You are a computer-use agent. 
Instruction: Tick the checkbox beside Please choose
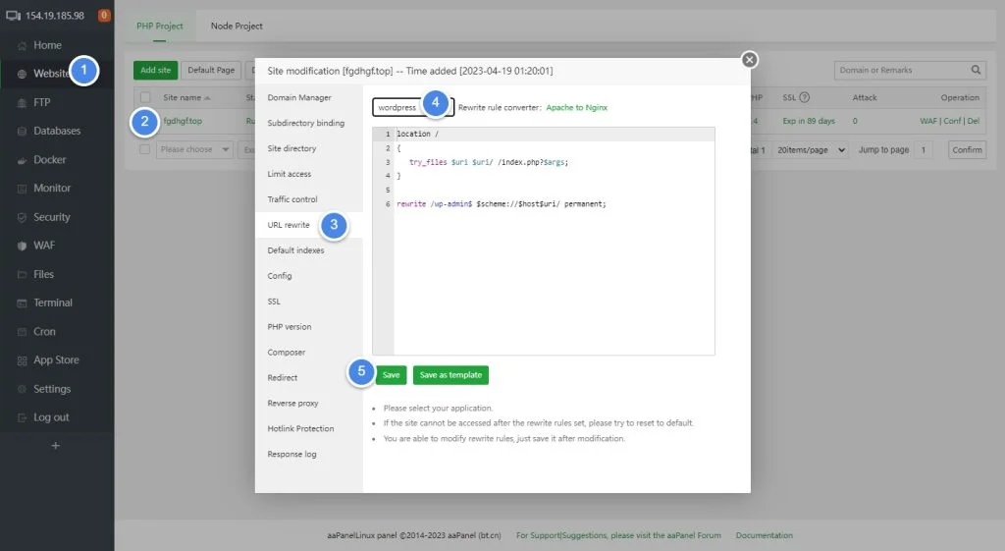coord(145,149)
